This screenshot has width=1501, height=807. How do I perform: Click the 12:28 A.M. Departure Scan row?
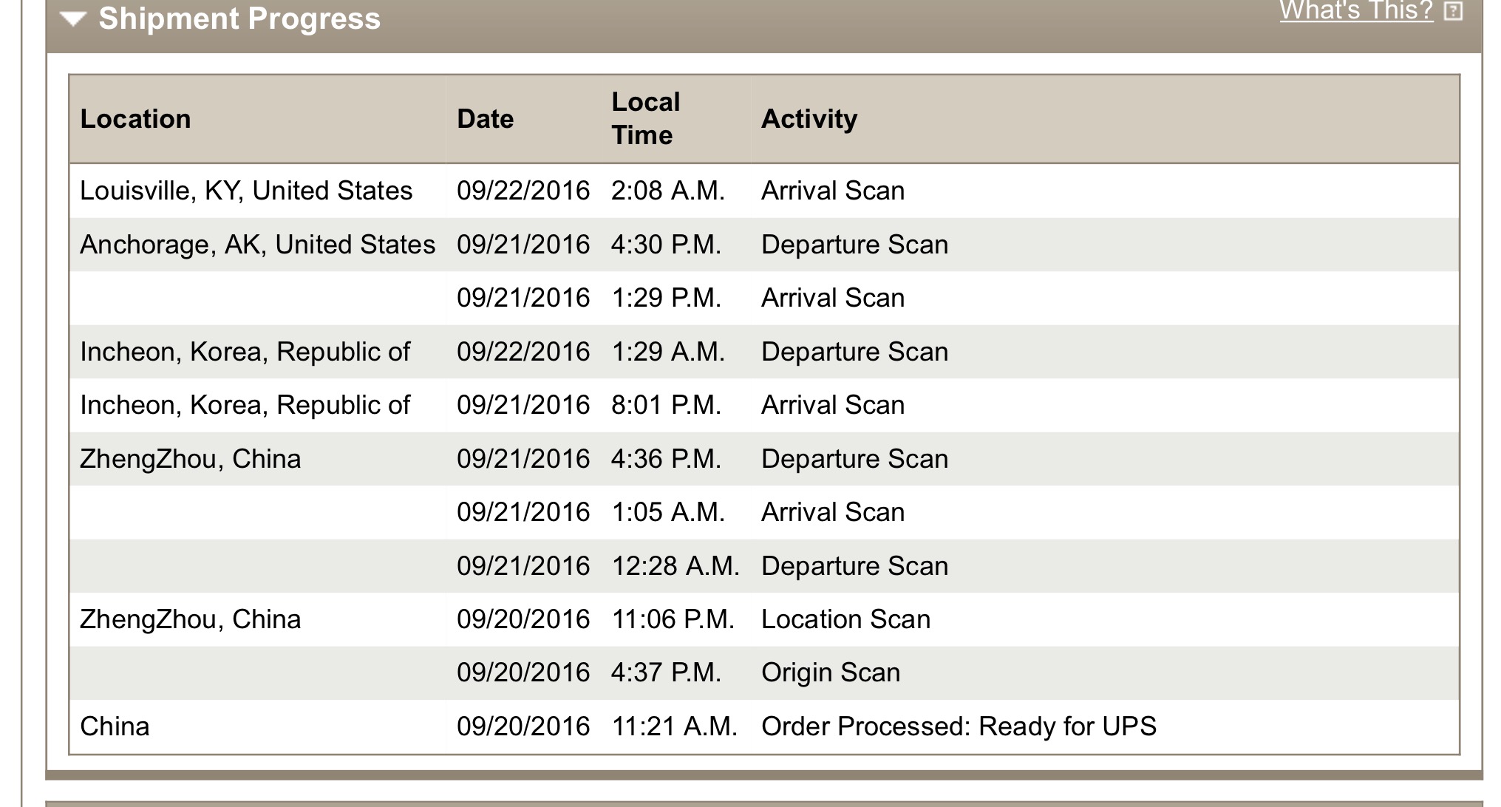coord(764,566)
